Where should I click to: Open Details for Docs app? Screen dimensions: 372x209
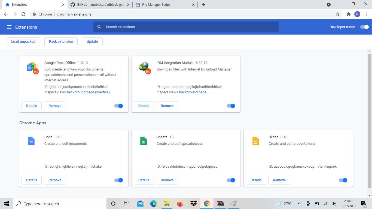(32, 180)
